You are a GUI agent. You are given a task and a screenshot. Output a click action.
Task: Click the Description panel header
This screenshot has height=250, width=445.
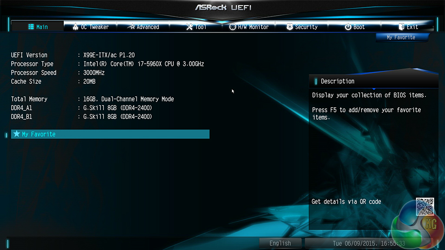click(x=373, y=81)
